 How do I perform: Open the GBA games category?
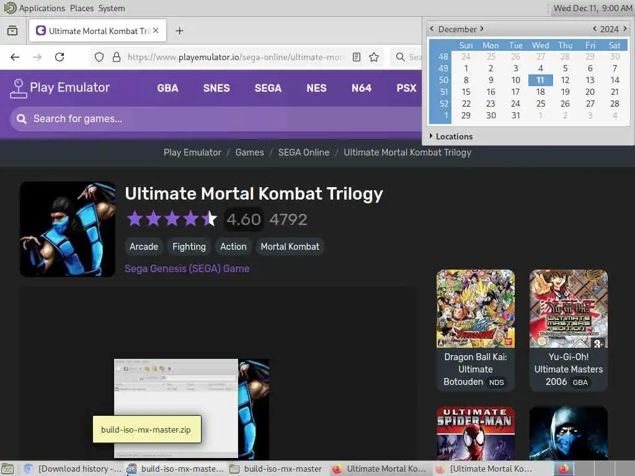coord(167,88)
